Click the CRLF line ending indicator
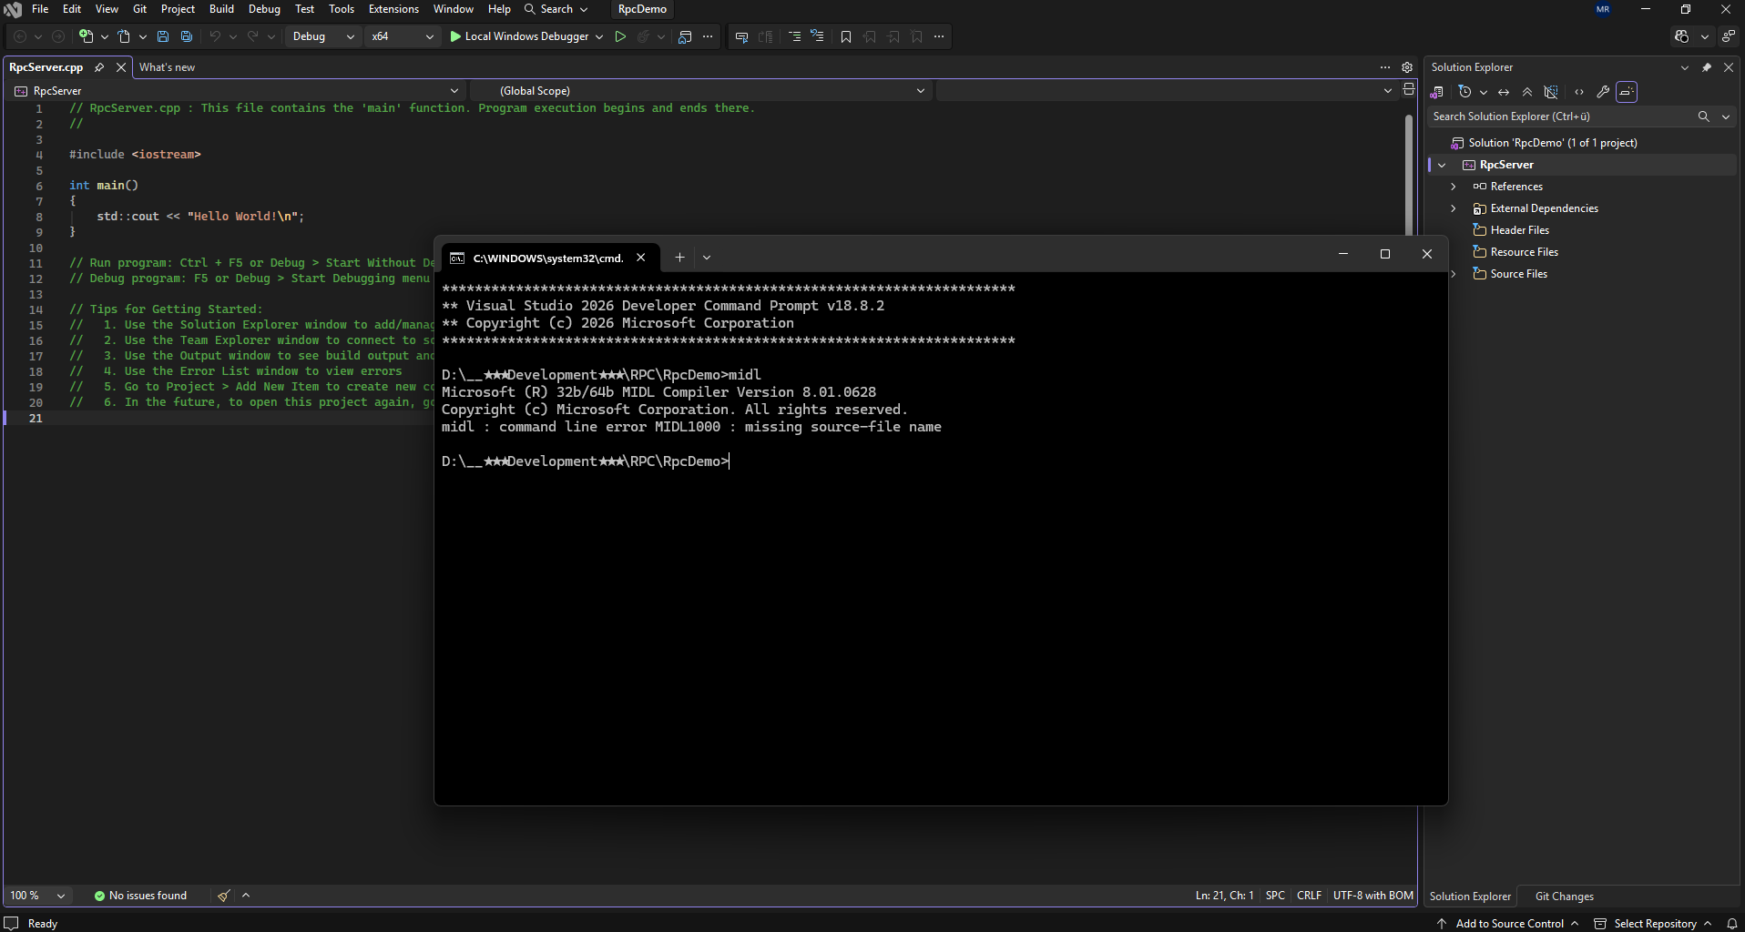 point(1309,896)
